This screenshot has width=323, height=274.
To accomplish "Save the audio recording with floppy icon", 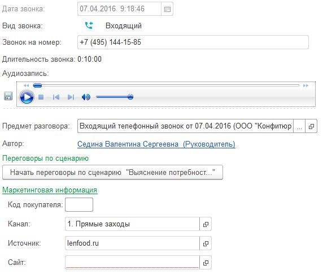I will [x=8, y=96].
